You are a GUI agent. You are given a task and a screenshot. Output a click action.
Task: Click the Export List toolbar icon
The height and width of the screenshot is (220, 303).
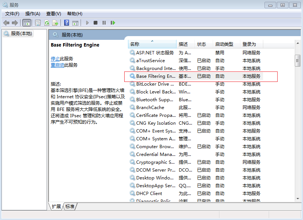(55, 23)
